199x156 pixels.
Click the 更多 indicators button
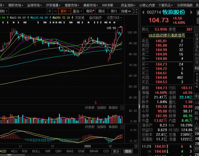116,151
